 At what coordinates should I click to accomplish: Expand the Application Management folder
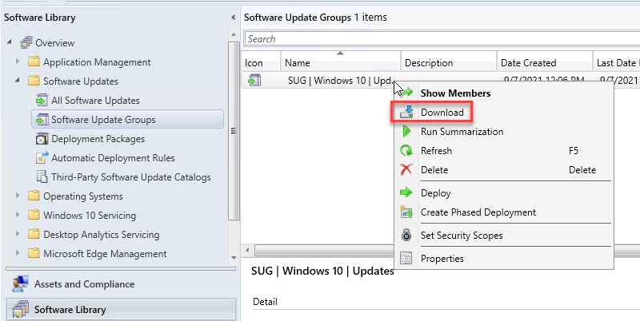(x=18, y=62)
